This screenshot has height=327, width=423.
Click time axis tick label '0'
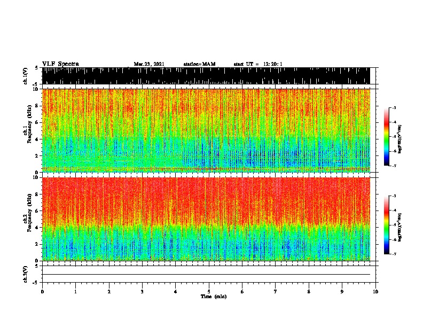click(x=42, y=292)
